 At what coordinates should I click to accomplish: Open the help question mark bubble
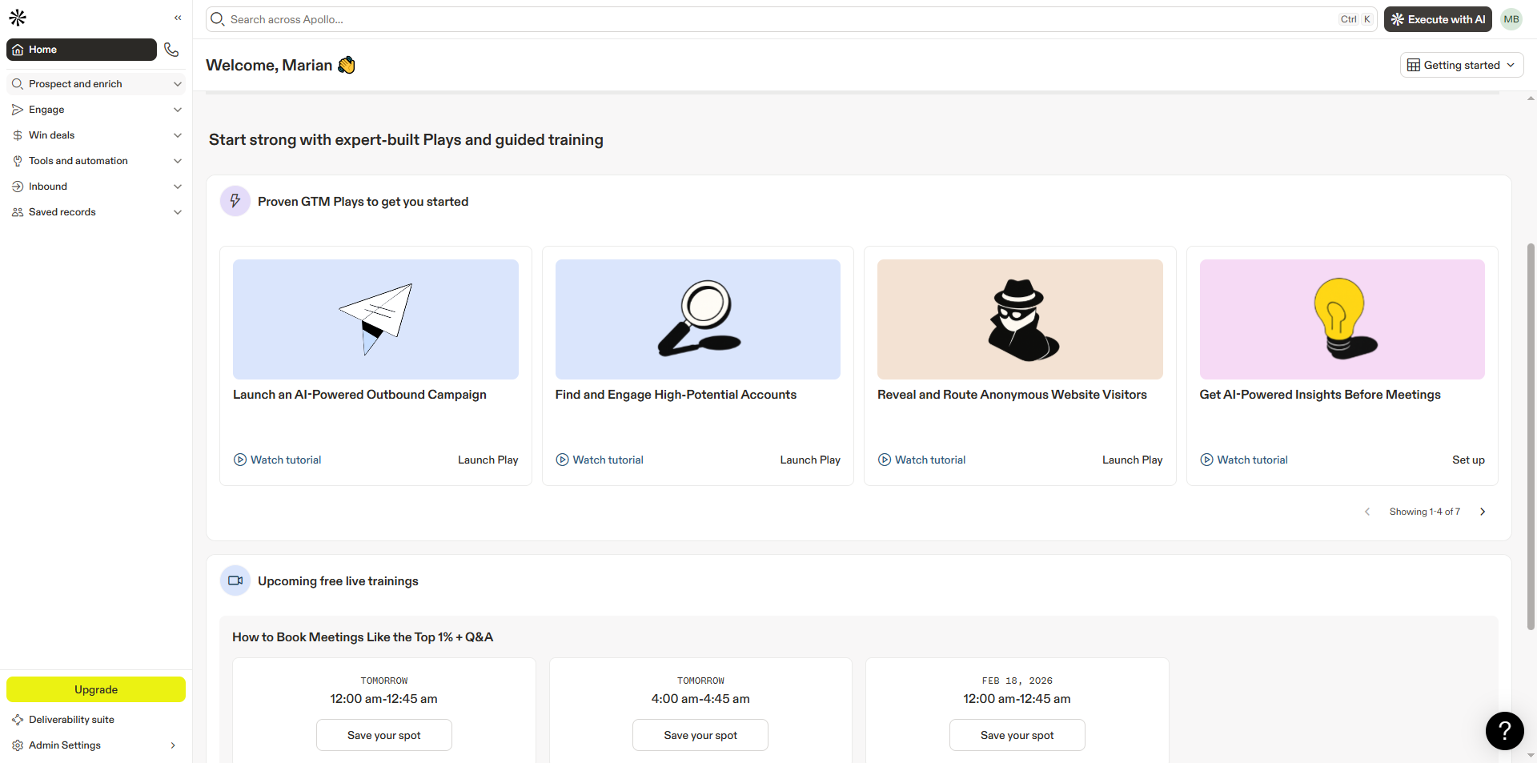[1504, 730]
